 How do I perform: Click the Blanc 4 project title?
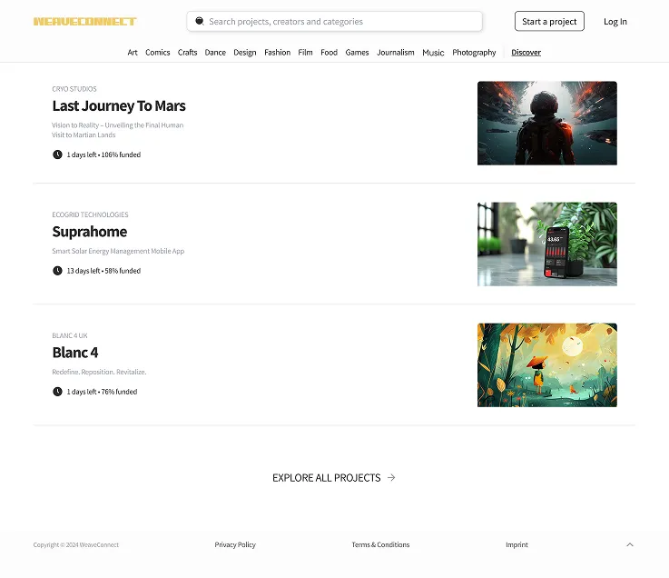(x=75, y=353)
